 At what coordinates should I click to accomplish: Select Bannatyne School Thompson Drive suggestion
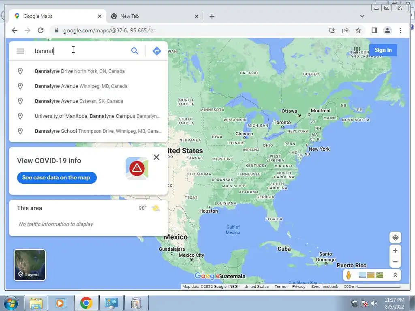tap(88, 131)
